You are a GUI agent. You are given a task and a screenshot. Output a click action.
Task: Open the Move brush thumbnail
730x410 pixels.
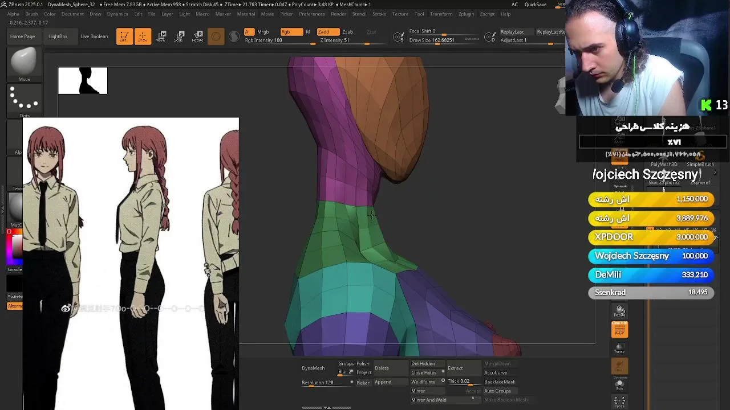24,63
